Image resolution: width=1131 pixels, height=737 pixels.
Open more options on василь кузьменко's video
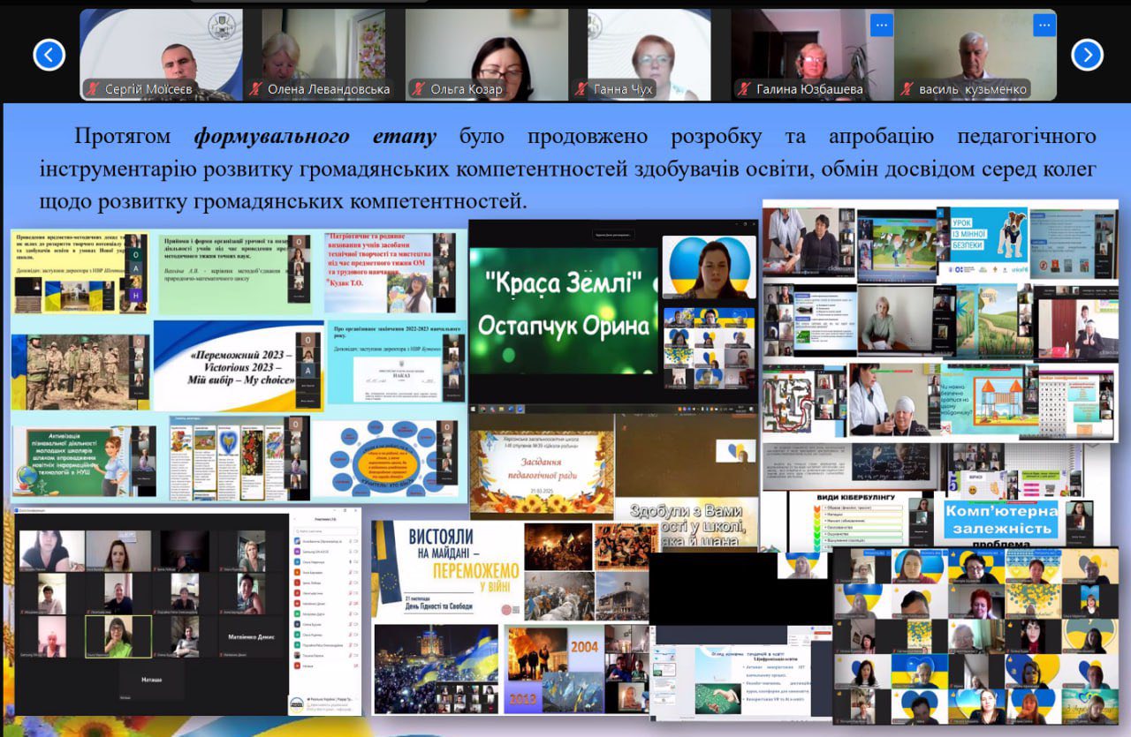[x=1043, y=25]
